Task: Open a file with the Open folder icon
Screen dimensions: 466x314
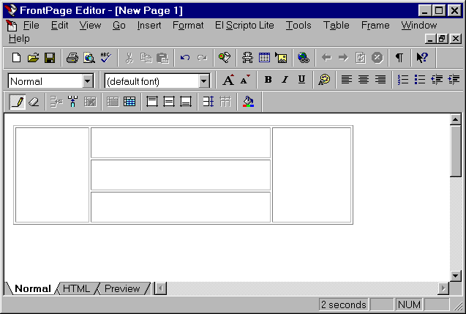Action: click(x=33, y=57)
